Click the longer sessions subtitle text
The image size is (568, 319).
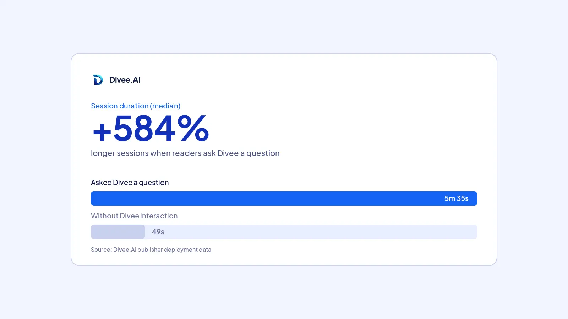click(x=185, y=153)
